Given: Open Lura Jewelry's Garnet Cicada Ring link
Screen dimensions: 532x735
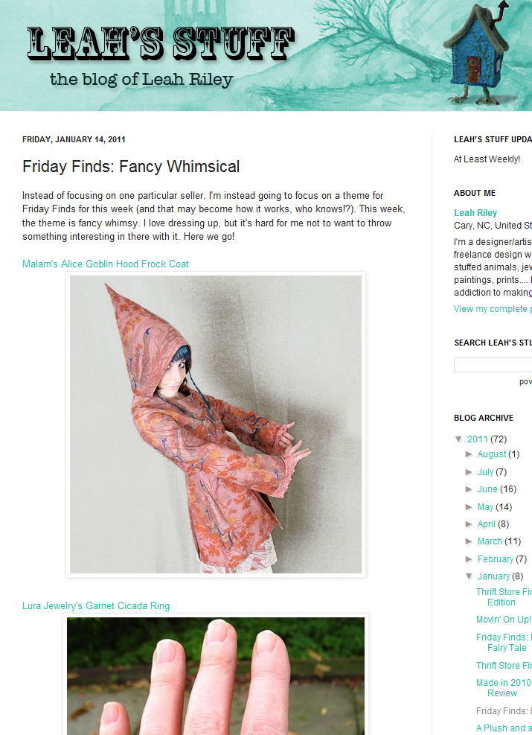Looking at the screenshot, I should click(96, 605).
